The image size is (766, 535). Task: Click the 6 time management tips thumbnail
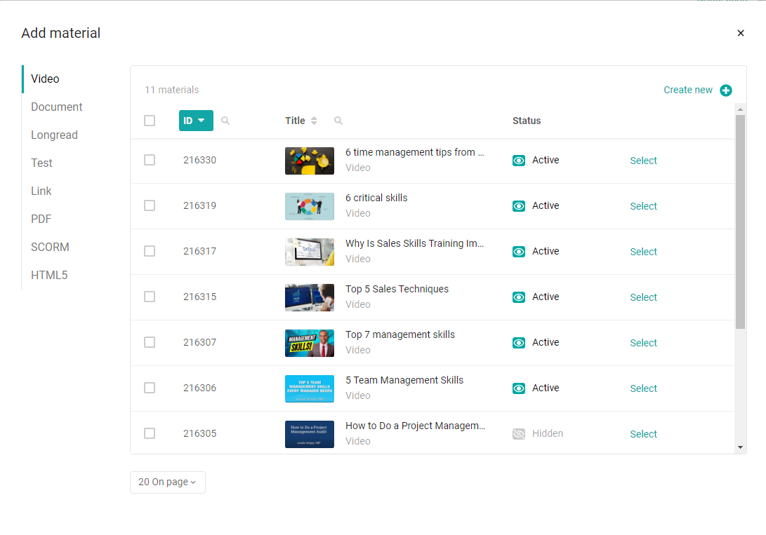310,161
